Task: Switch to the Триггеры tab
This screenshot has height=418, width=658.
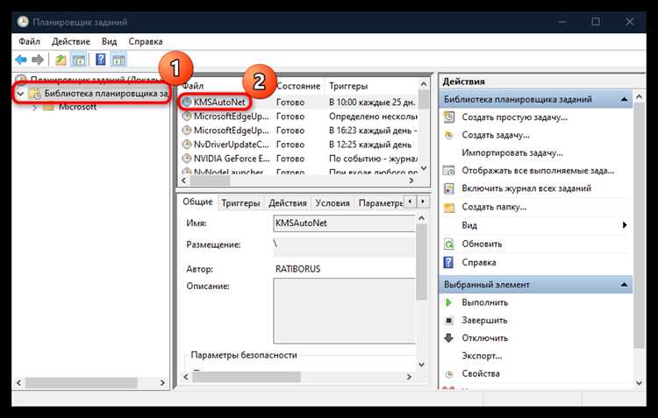Action: pos(240,203)
